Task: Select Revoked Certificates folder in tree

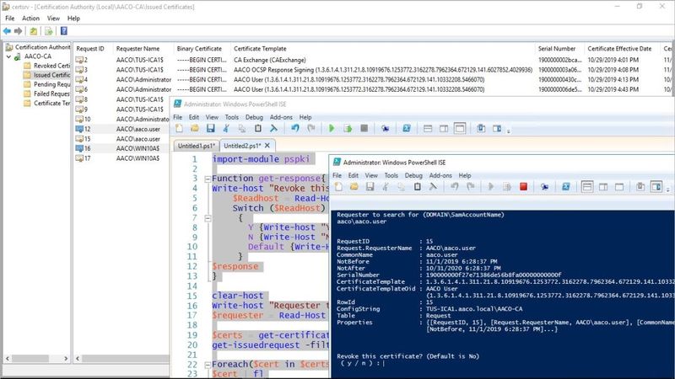Action: pyautogui.click(x=47, y=66)
